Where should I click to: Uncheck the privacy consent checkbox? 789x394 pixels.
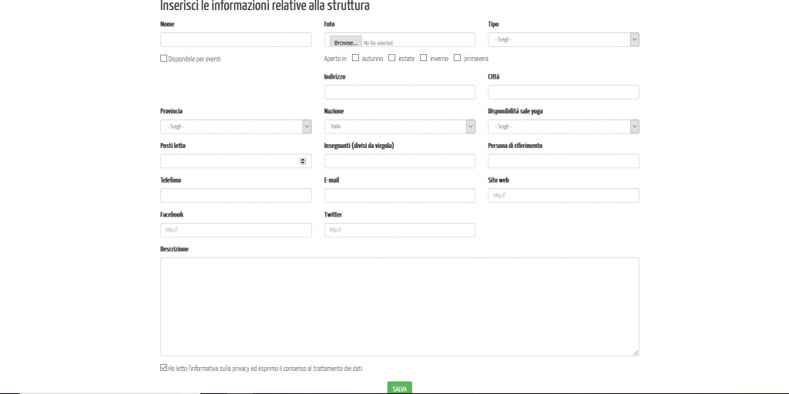163,368
